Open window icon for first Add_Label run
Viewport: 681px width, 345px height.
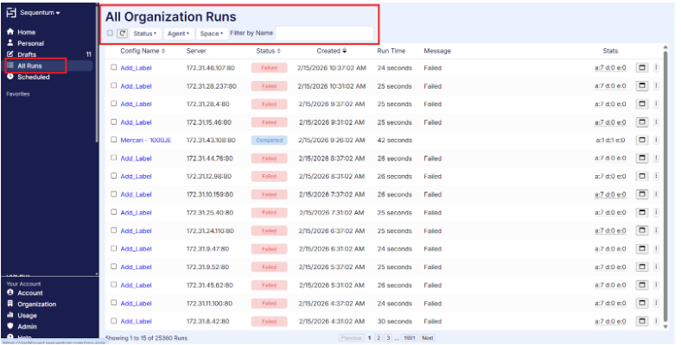[x=642, y=67]
